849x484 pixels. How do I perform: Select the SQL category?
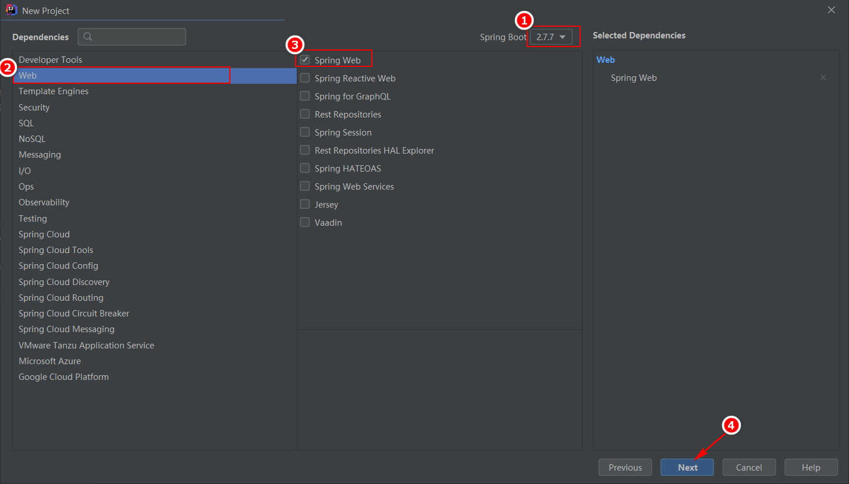(155, 123)
